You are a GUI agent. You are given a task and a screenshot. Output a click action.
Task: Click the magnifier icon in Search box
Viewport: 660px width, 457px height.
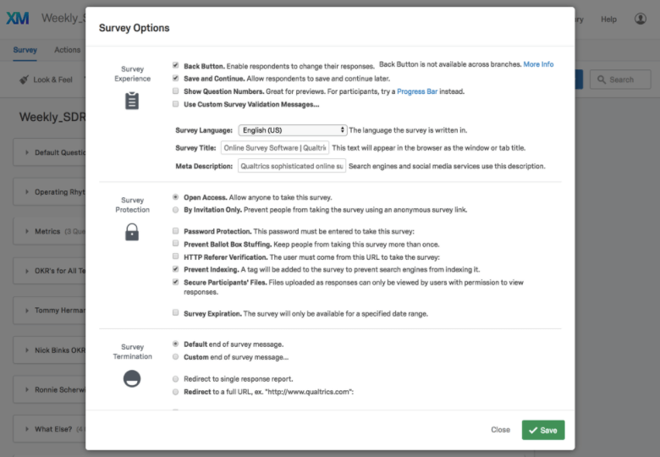pos(602,80)
